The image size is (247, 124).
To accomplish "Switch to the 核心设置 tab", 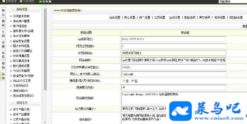I will tap(130, 17).
